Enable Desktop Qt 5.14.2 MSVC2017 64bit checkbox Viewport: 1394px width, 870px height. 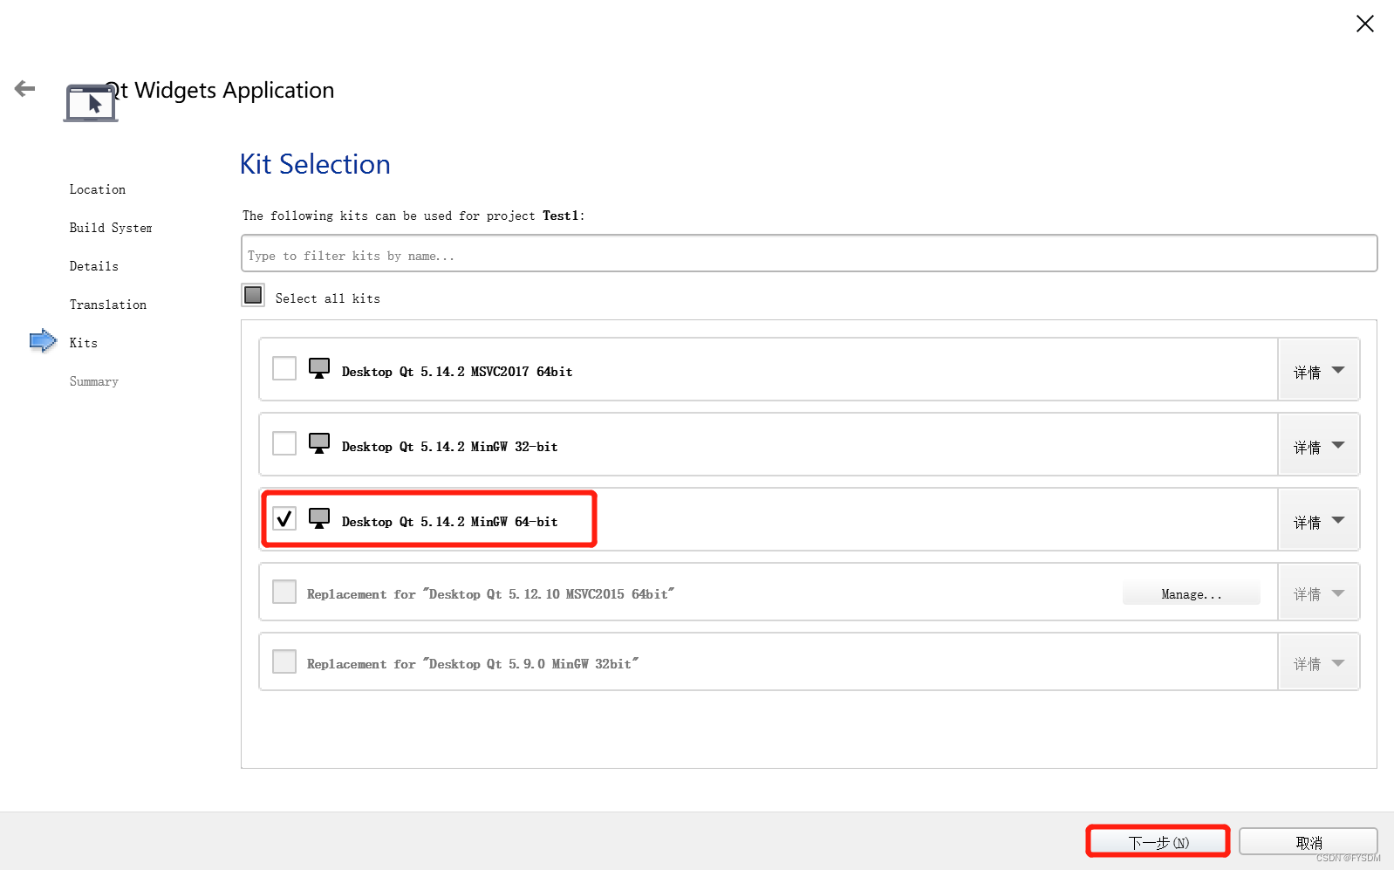(284, 368)
